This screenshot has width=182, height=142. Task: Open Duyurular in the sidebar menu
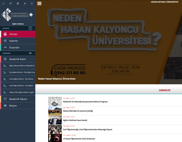(18, 47)
